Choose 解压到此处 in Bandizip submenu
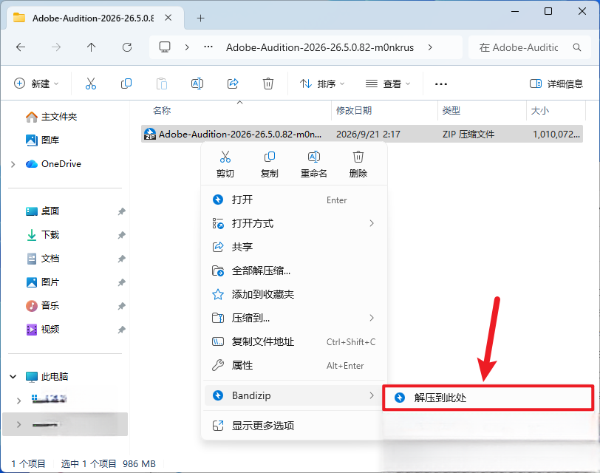The width and height of the screenshot is (600, 473). click(488, 398)
